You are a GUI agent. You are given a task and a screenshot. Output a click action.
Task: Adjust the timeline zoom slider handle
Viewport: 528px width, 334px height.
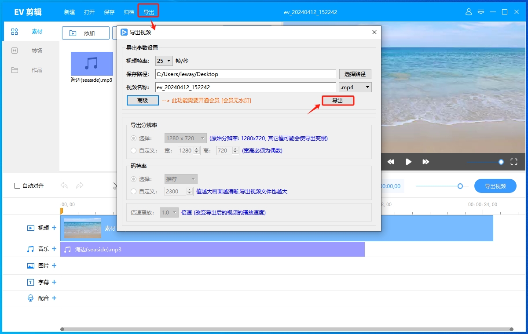click(460, 186)
